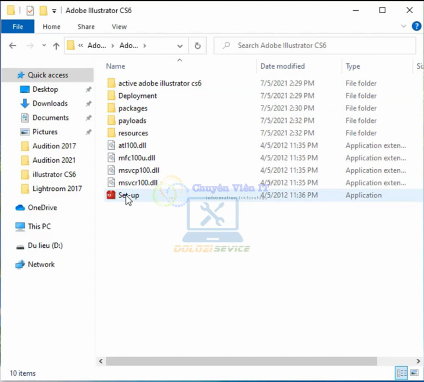Open the OneDrive cloud location
The height and width of the screenshot is (382, 424).
(x=42, y=208)
